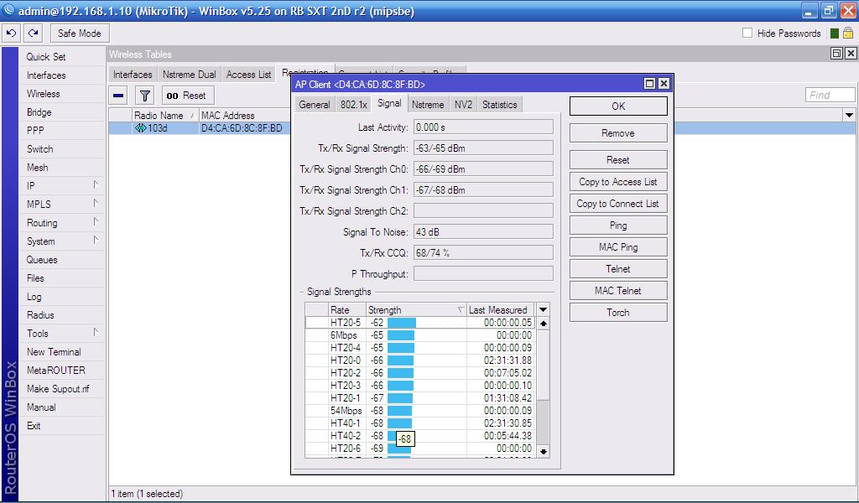Image resolution: width=859 pixels, height=503 pixels.
Task: Open the Wireless Tables column dropdown arrow
Action: tap(849, 116)
